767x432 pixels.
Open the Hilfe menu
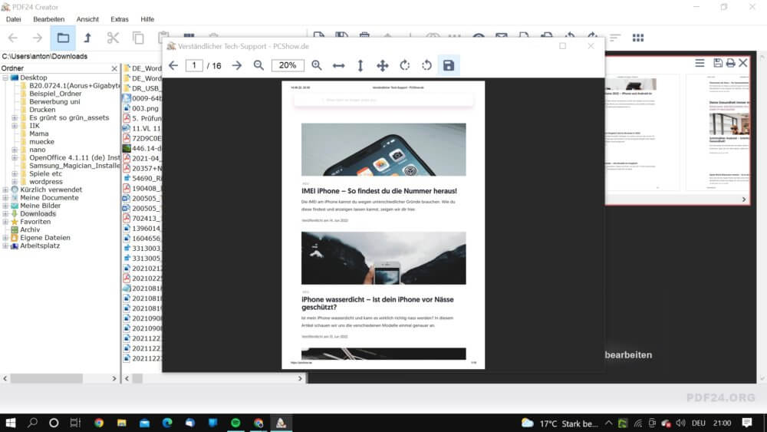point(147,19)
